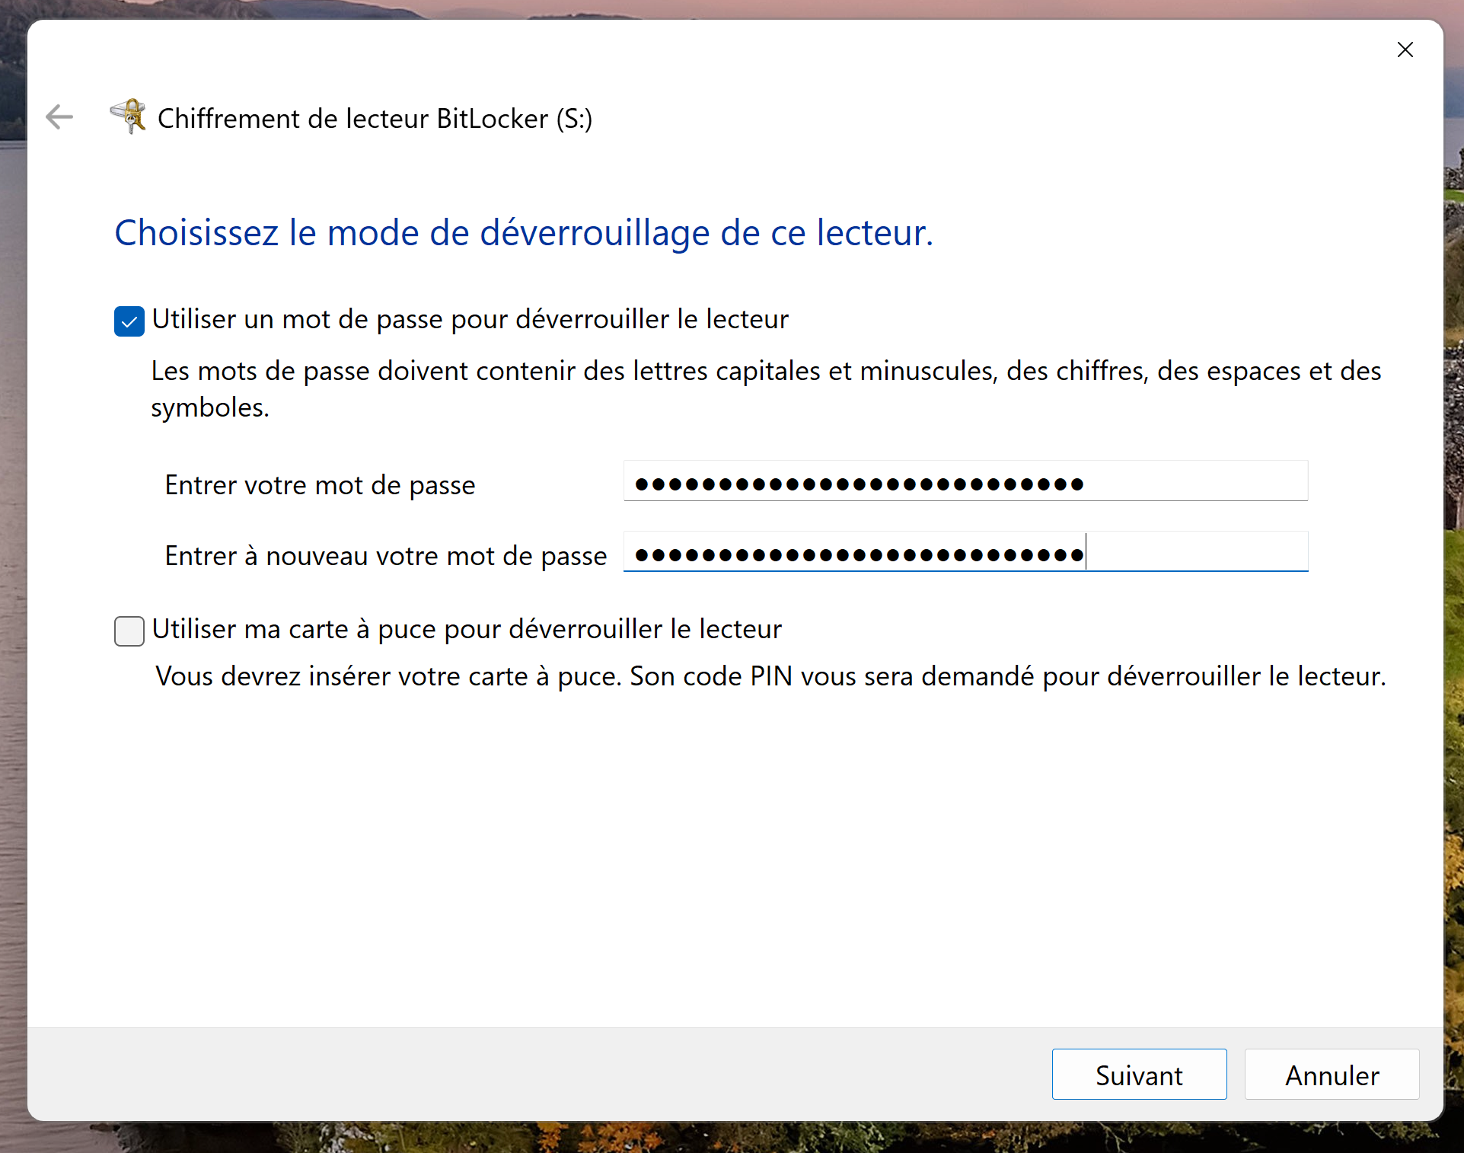Click the smart card PIN description text
The image size is (1464, 1153).
(x=770, y=676)
